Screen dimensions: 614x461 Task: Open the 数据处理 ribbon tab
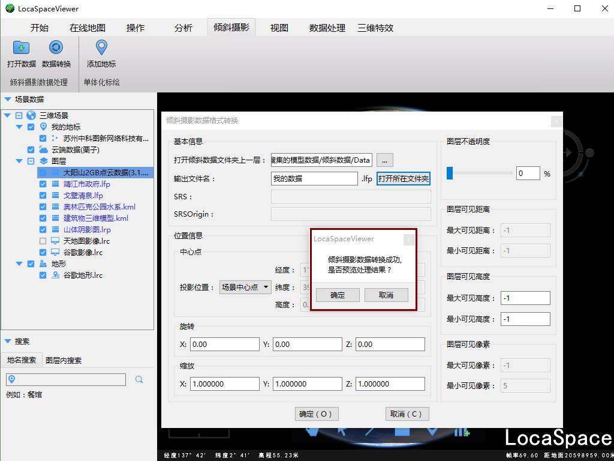327,28
